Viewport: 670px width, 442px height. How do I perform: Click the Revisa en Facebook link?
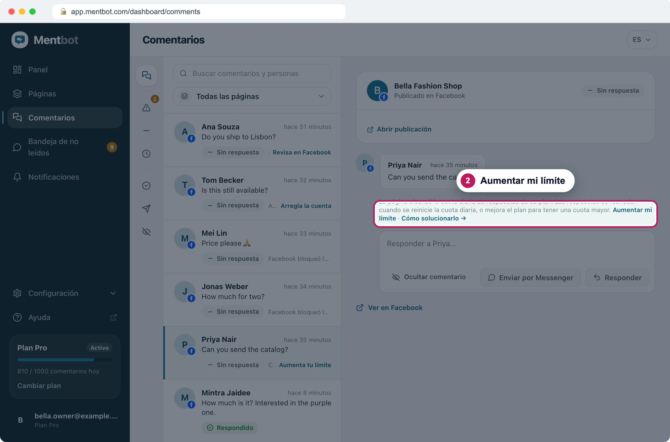click(302, 152)
